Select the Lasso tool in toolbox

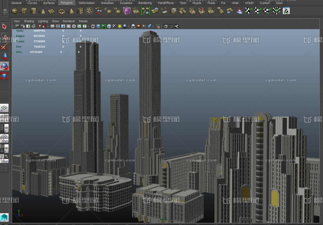pos(4,37)
